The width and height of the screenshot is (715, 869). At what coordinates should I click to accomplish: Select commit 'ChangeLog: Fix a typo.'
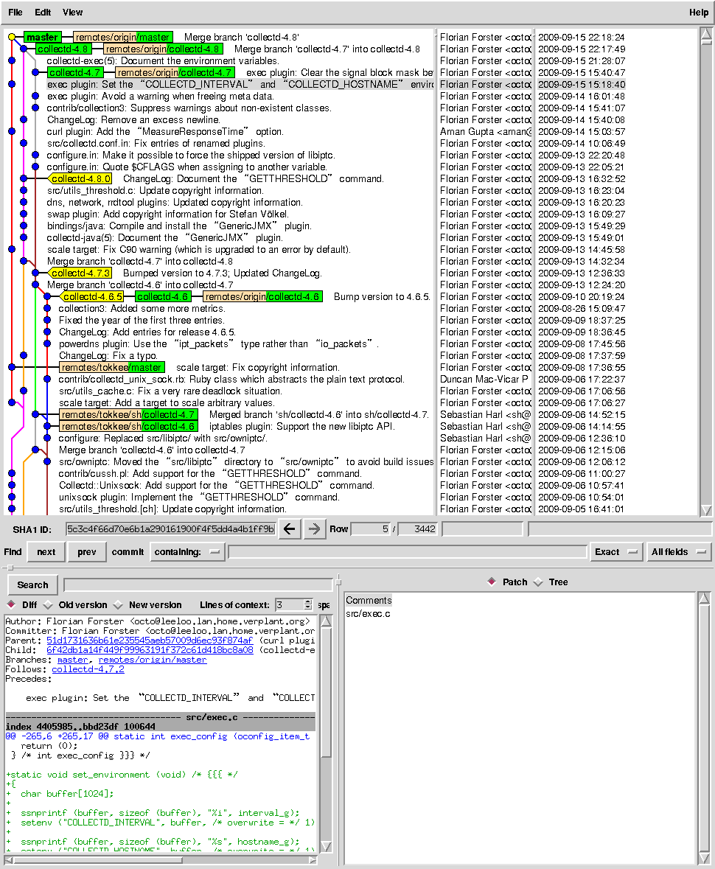(x=108, y=355)
